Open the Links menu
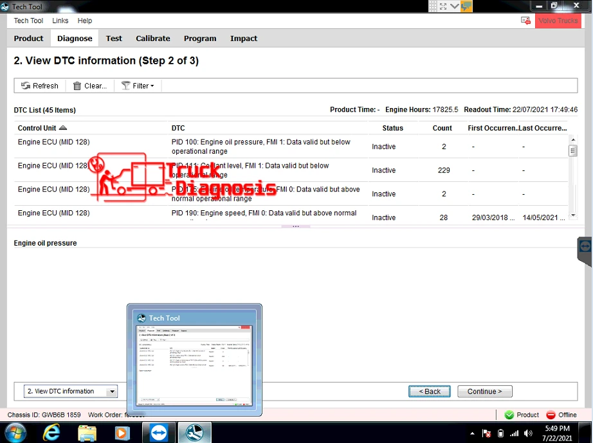 click(x=60, y=21)
